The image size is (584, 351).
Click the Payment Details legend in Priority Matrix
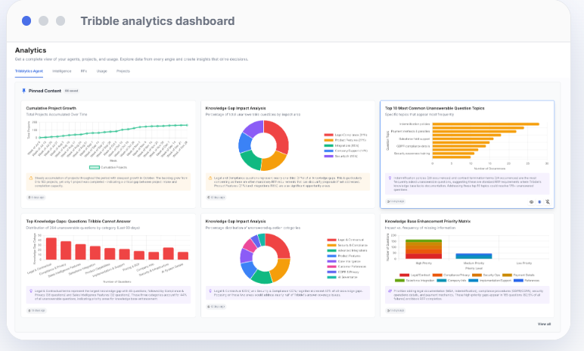(x=518, y=275)
